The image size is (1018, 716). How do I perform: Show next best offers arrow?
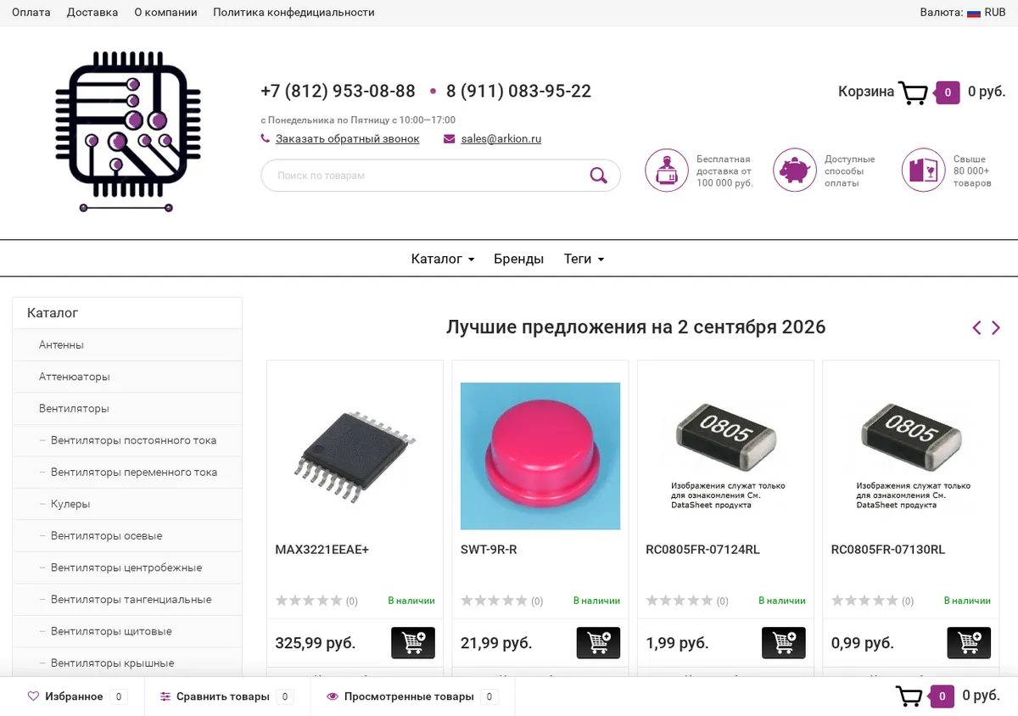(x=996, y=327)
